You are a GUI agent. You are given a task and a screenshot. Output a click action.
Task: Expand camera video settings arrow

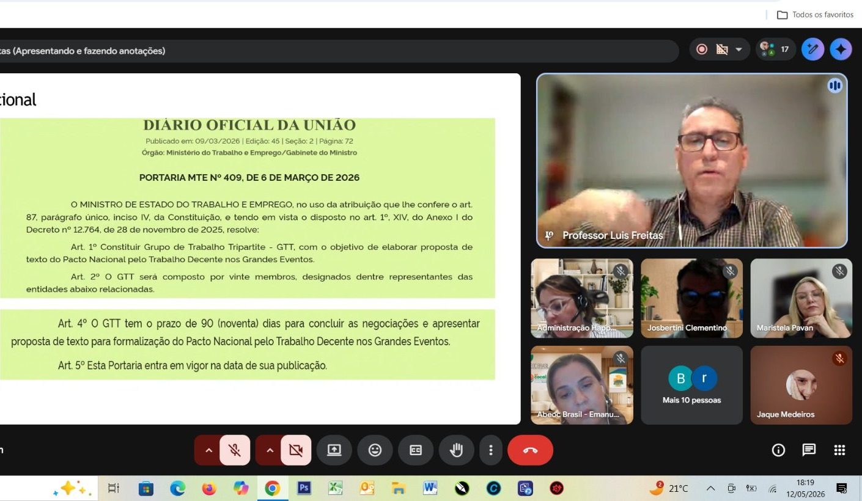click(x=270, y=450)
